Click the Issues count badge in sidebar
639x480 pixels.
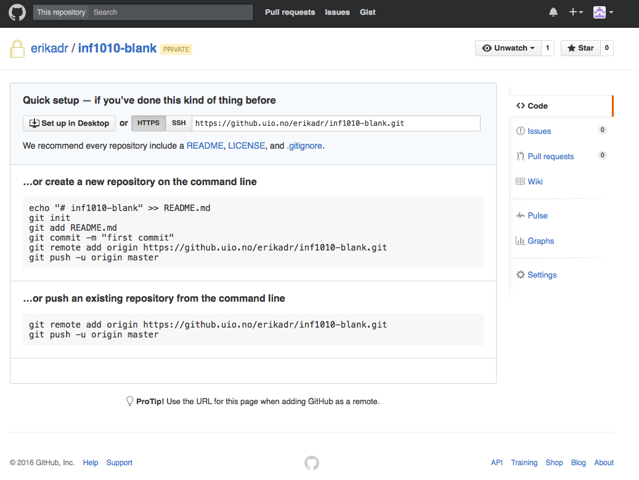click(602, 130)
